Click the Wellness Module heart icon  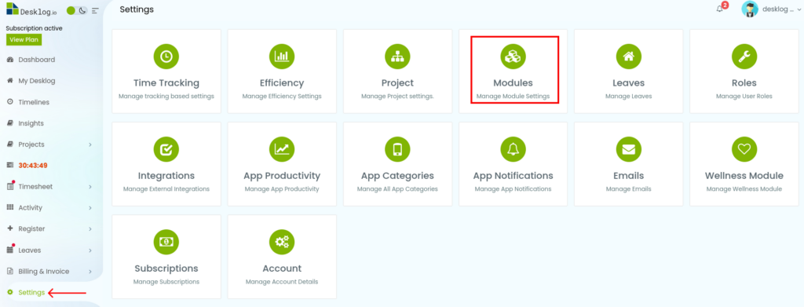[x=744, y=149]
